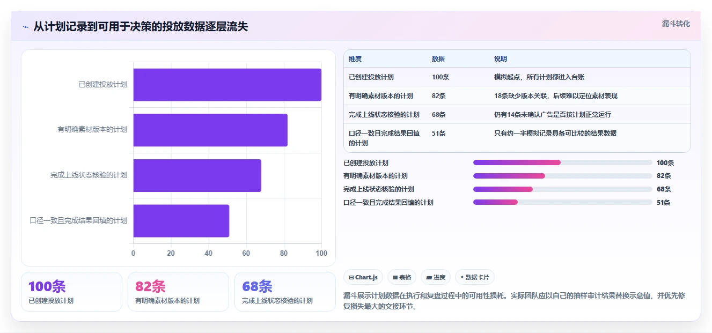Screen dimensions: 712x333
Task: Click table cell 口径一致且完成结果回填的计划
Action: click(x=384, y=138)
